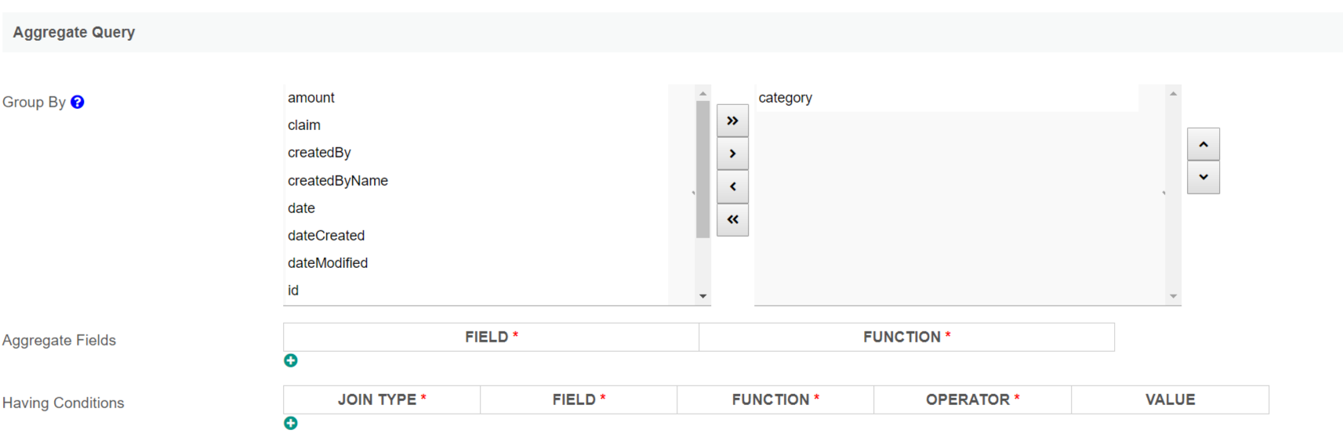Screen dimensions: 1343x434
Task: Select 'id' in available fields list
Action: coord(293,291)
